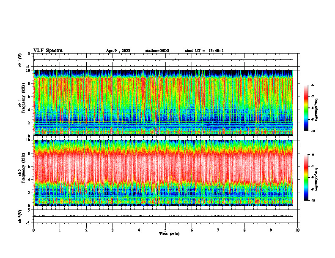Click inside the ch.2 spectrogram panel

(x=163, y=173)
